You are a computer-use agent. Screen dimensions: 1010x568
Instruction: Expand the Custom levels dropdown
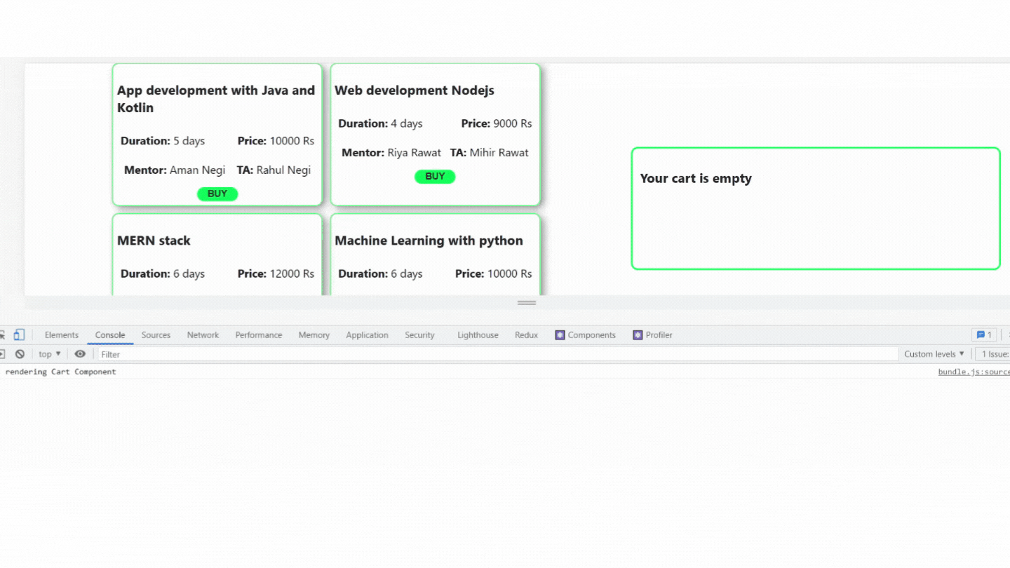[934, 354]
